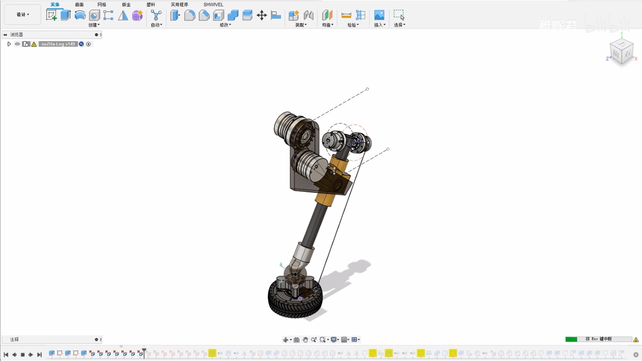Select the Press Pull tool
Screen dimensions: 642x361
pyautogui.click(x=175, y=15)
